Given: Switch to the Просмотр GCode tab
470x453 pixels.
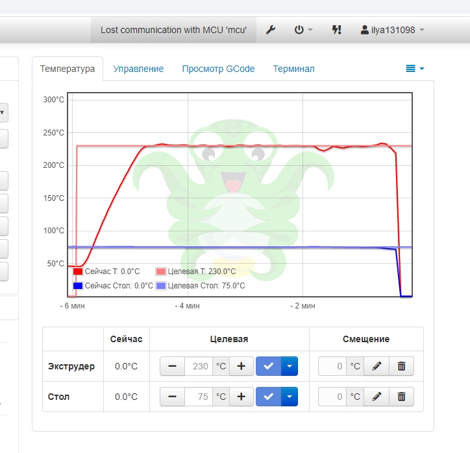Looking at the screenshot, I should click(218, 69).
